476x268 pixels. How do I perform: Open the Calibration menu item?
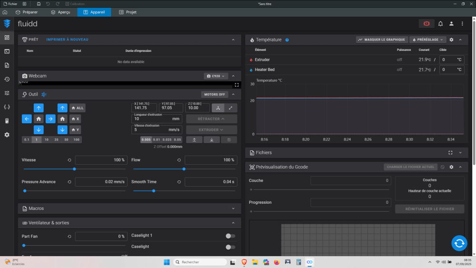point(75,4)
